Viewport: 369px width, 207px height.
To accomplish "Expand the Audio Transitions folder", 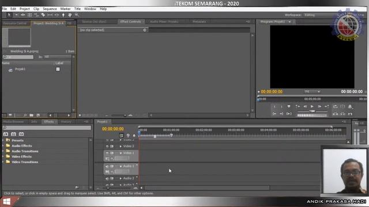I will (3, 151).
